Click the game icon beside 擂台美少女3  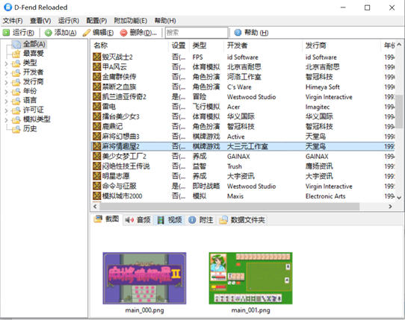click(96, 116)
